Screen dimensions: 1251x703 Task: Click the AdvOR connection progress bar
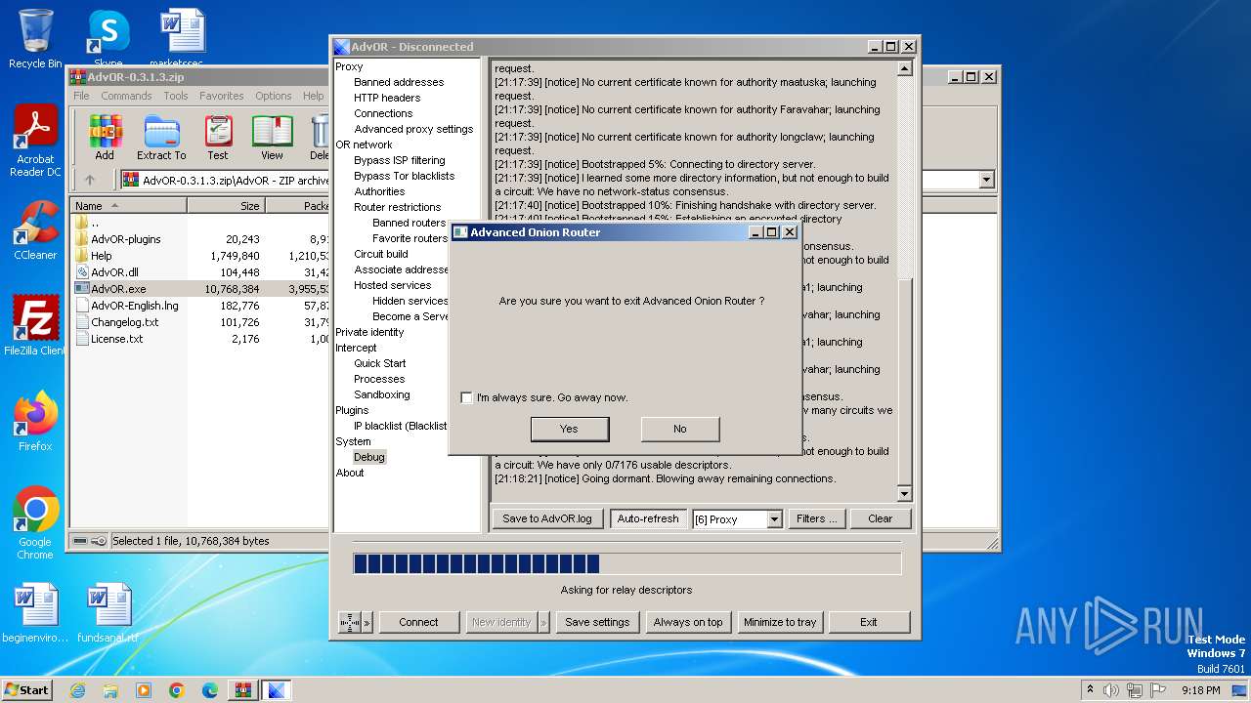626,563
